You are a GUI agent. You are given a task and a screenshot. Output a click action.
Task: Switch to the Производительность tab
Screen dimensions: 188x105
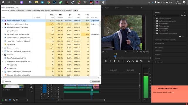click(x=17, y=10)
